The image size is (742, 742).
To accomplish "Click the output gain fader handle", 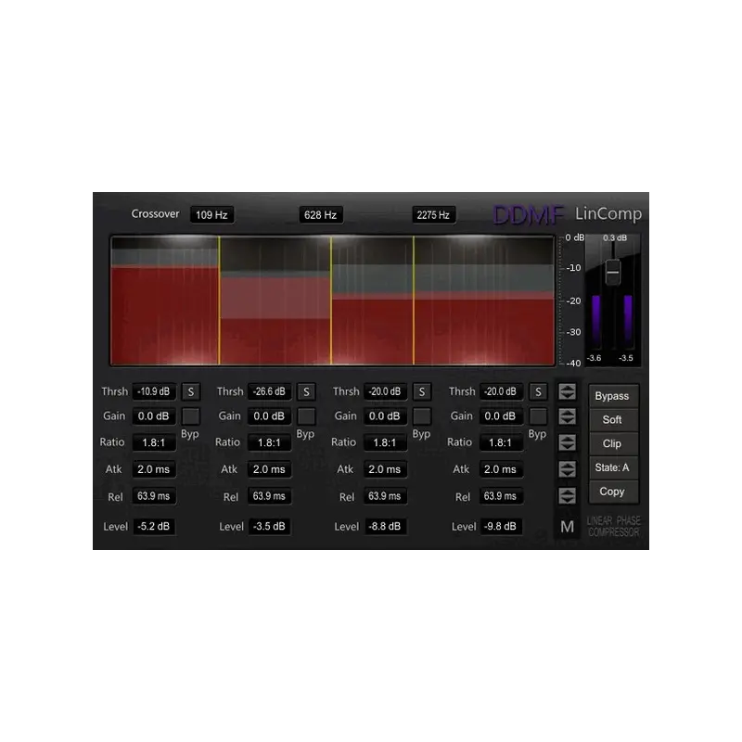I will point(613,272).
